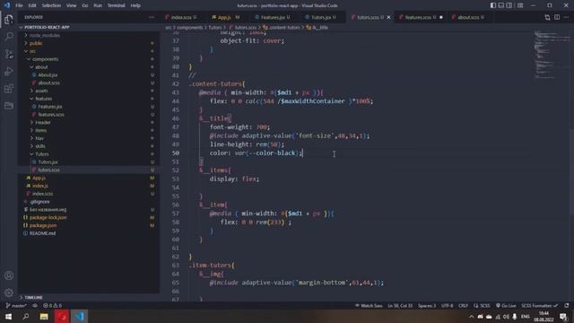Image resolution: width=574 pixels, height=323 pixels.
Task: Open the Search view in activity bar
Action: 9,36
